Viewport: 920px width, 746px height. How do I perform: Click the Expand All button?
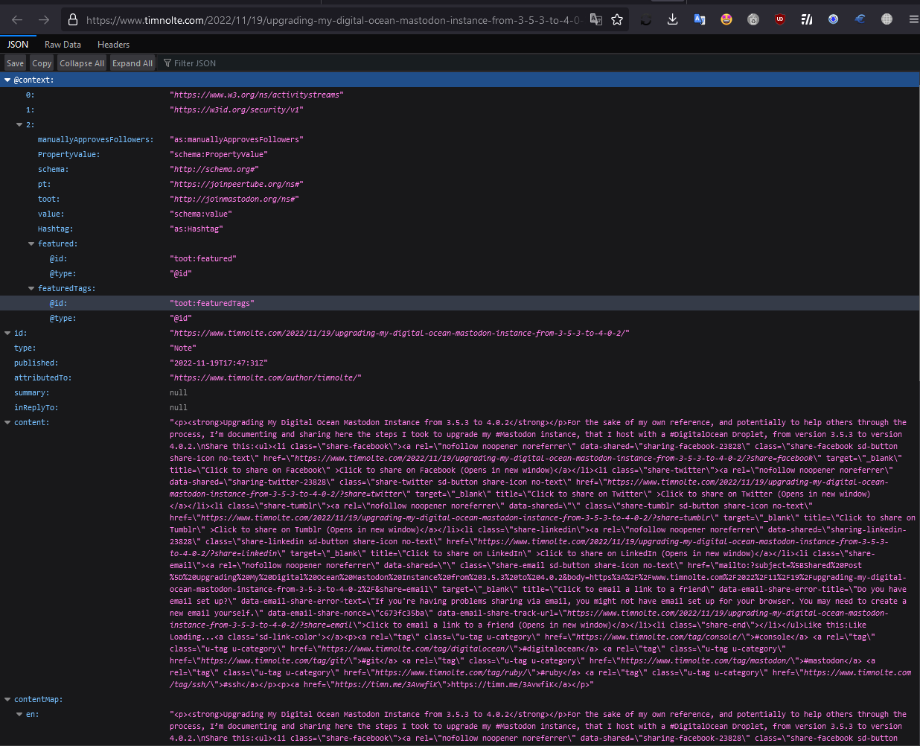132,63
